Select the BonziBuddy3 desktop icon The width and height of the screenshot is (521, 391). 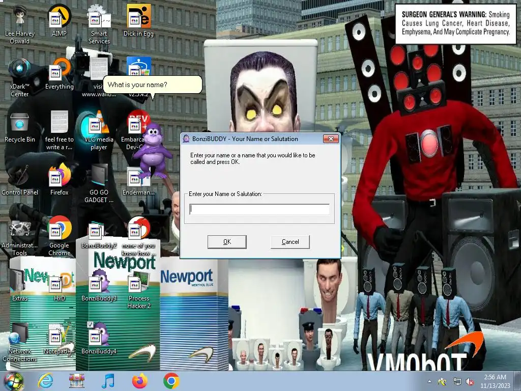(99, 285)
